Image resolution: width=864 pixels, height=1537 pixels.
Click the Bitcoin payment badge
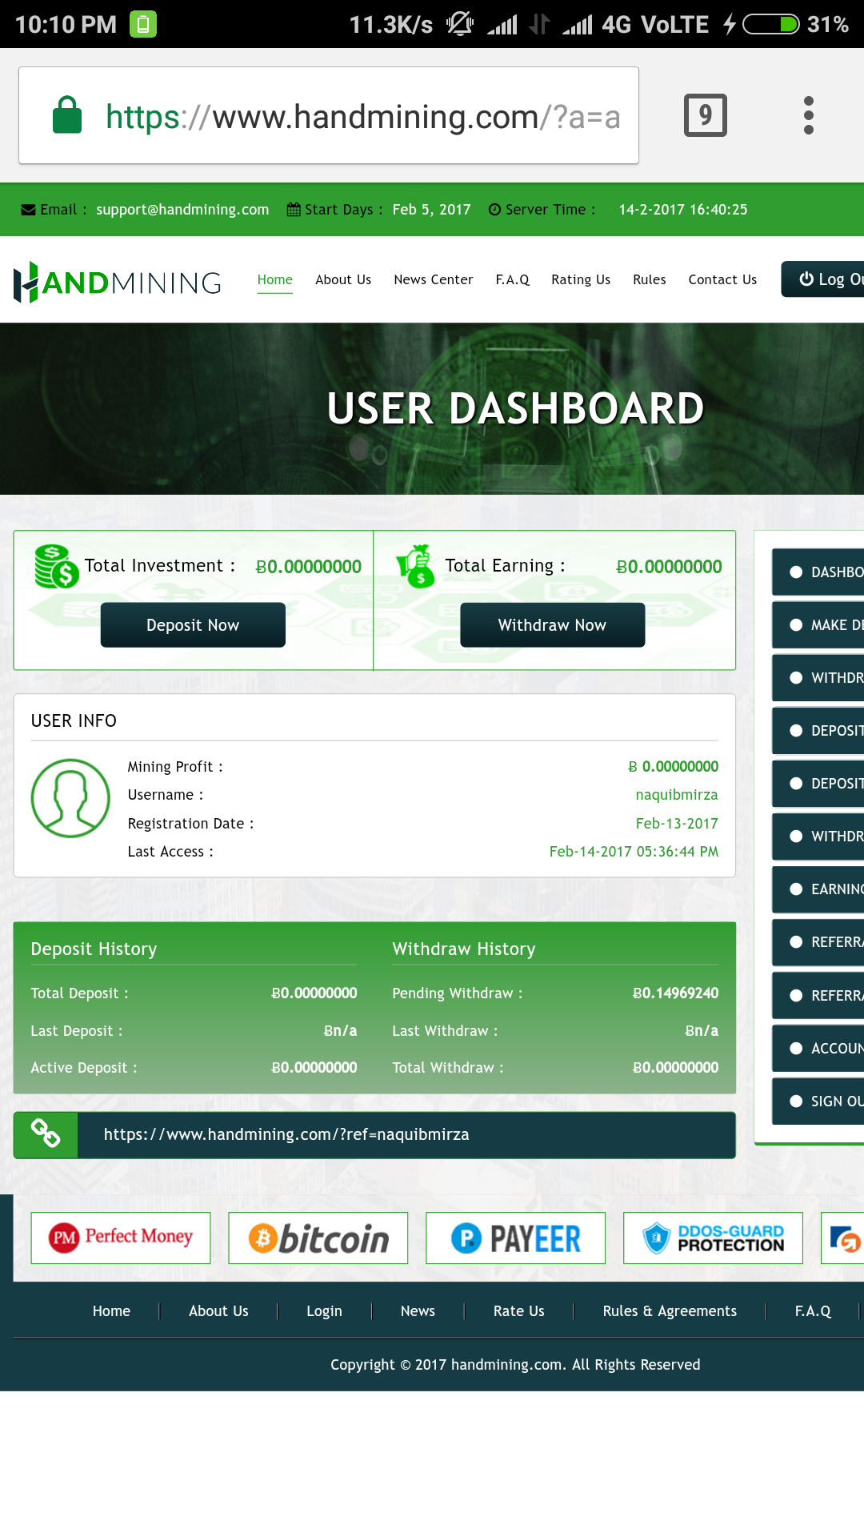click(x=318, y=1238)
